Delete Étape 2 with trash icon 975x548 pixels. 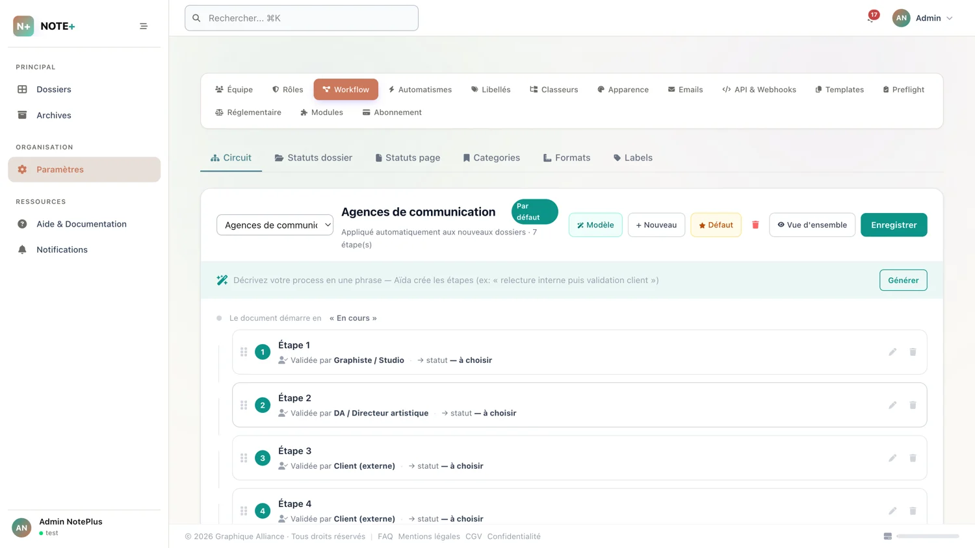(913, 405)
